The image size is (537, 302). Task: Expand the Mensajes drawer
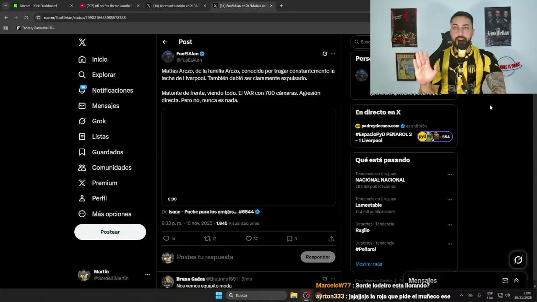click(516, 281)
